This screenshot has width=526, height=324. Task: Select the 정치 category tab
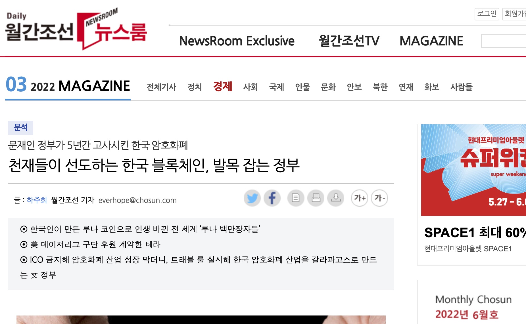click(x=195, y=87)
